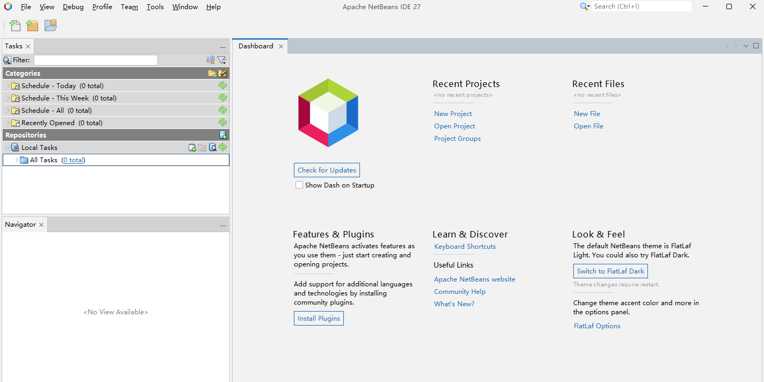This screenshot has width=764, height=382.
Task: Click the create task icon for Local Tasks
Action: click(x=192, y=148)
